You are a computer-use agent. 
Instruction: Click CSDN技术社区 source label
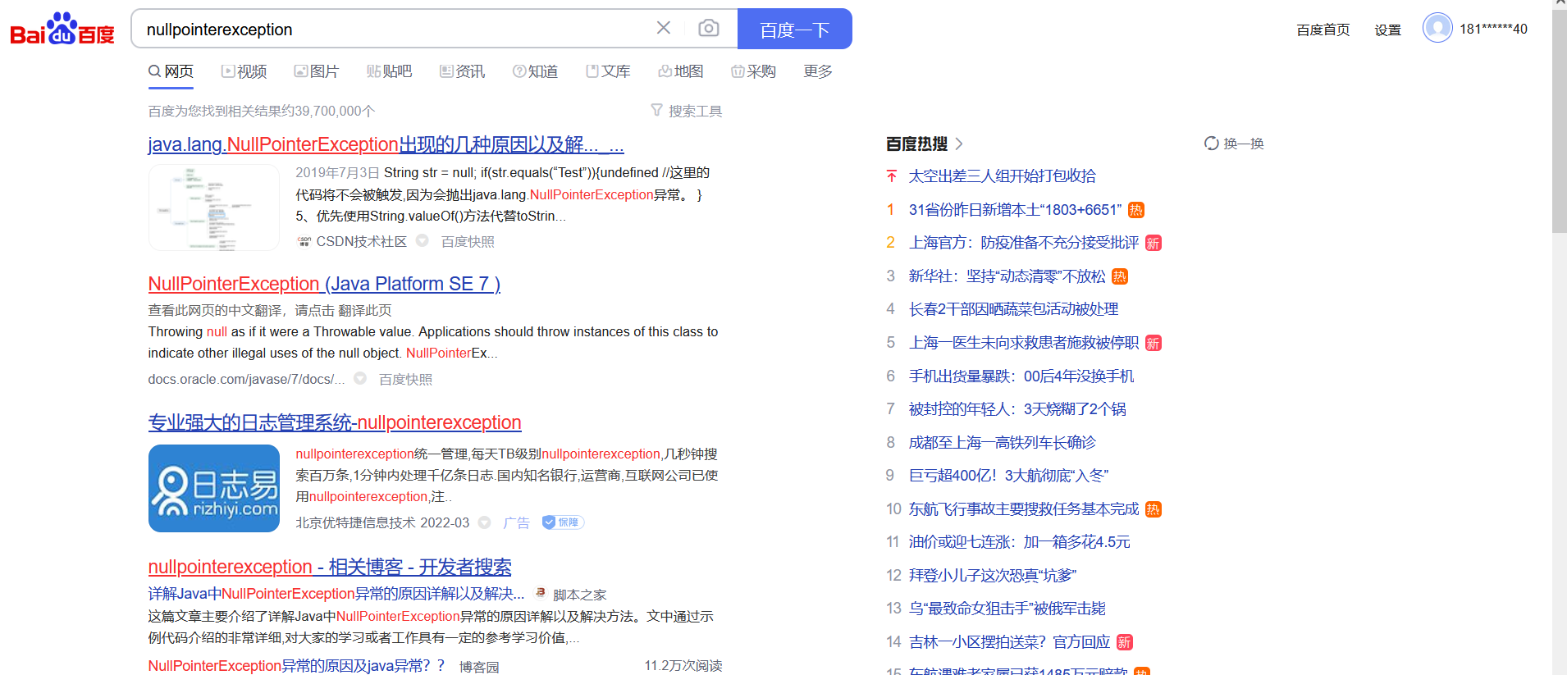362,241
